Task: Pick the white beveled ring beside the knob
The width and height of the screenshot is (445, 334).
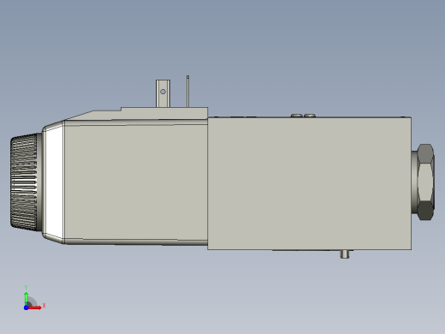Action: [x=54, y=182]
